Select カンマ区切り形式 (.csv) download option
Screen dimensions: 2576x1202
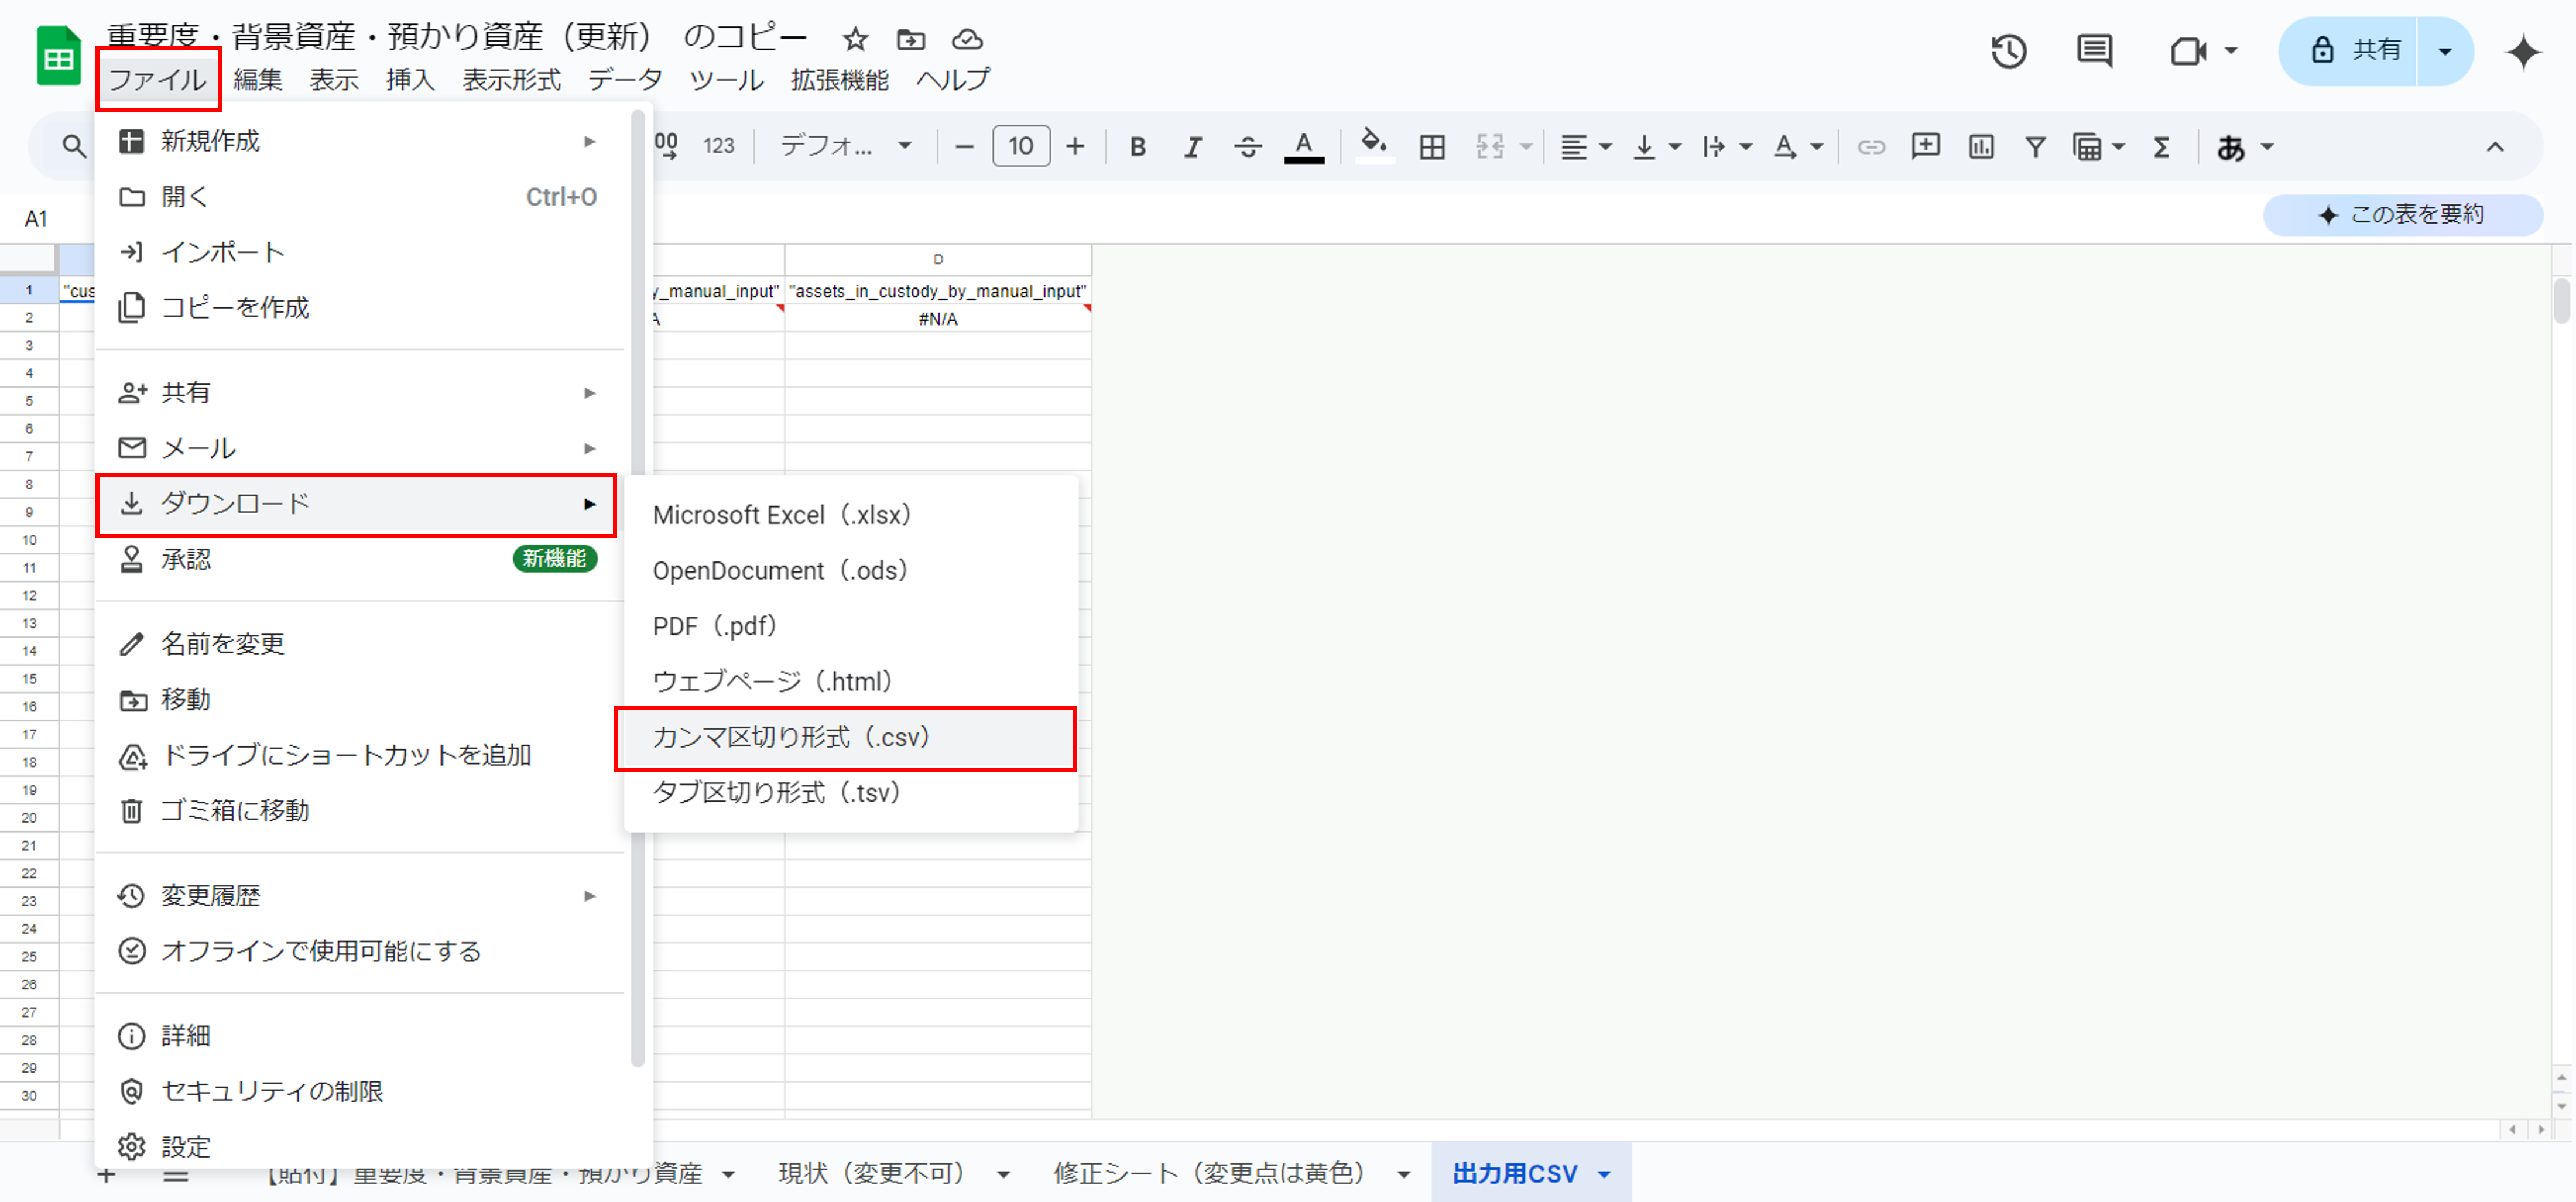(845, 738)
